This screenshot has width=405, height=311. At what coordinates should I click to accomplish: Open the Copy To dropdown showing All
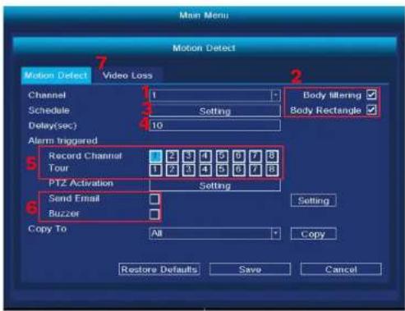click(214, 234)
